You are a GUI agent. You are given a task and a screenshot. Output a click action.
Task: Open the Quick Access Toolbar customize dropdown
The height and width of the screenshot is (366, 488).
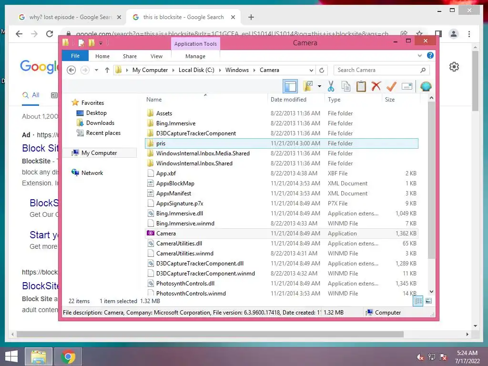(x=101, y=43)
